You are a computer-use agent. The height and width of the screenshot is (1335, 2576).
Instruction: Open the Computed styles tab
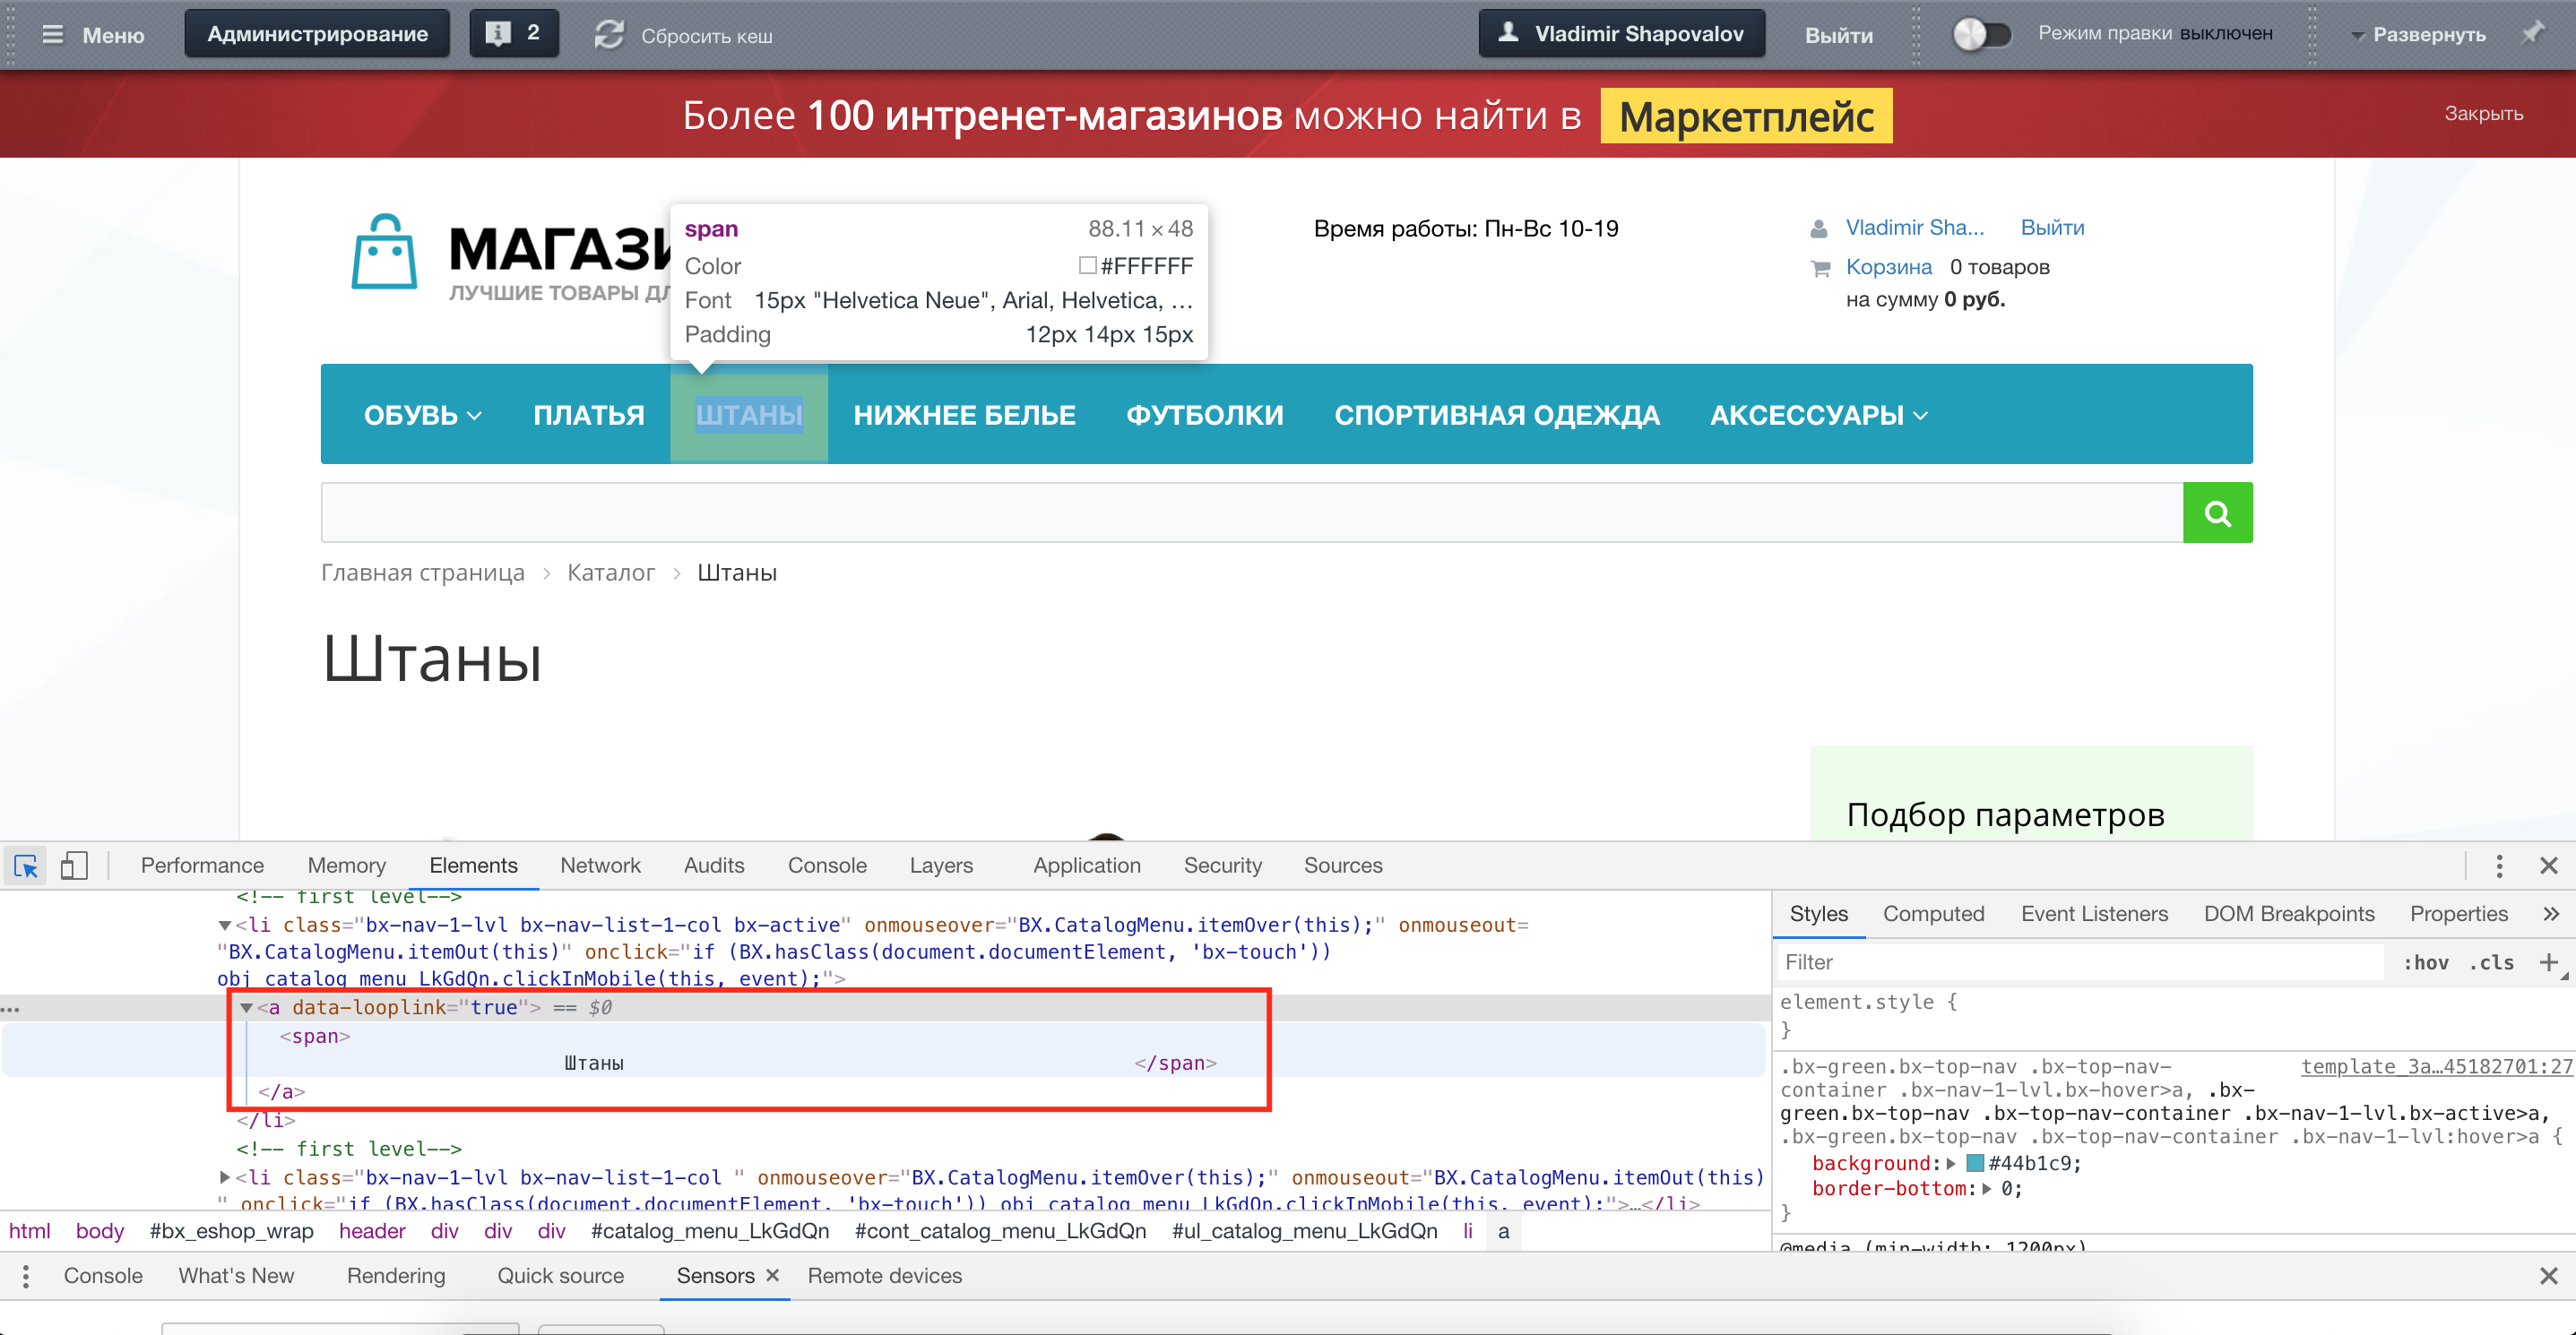click(1933, 913)
